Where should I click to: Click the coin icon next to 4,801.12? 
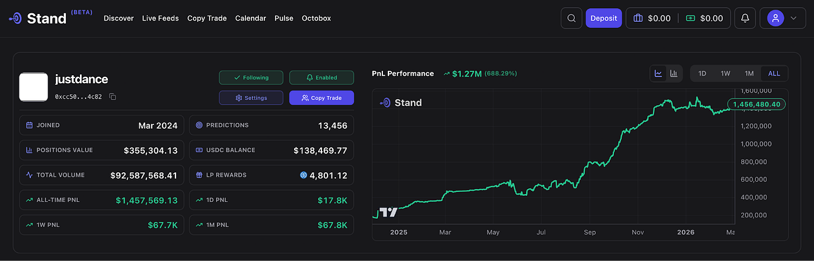click(x=304, y=175)
